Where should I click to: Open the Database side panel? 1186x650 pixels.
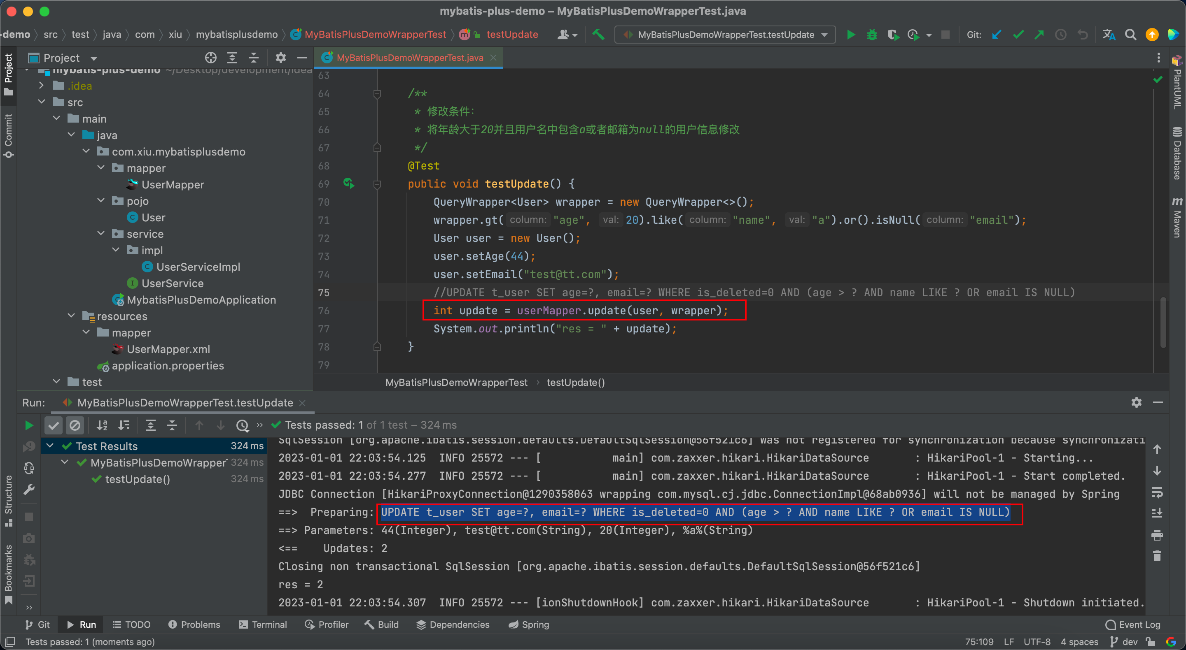(1177, 153)
